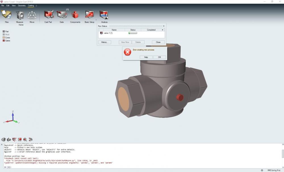Click the History... button
Screen dimensions: 284x172
click(x=105, y=42)
